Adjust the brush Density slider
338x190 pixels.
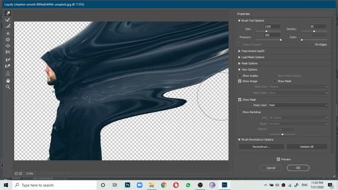click(x=314, y=31)
